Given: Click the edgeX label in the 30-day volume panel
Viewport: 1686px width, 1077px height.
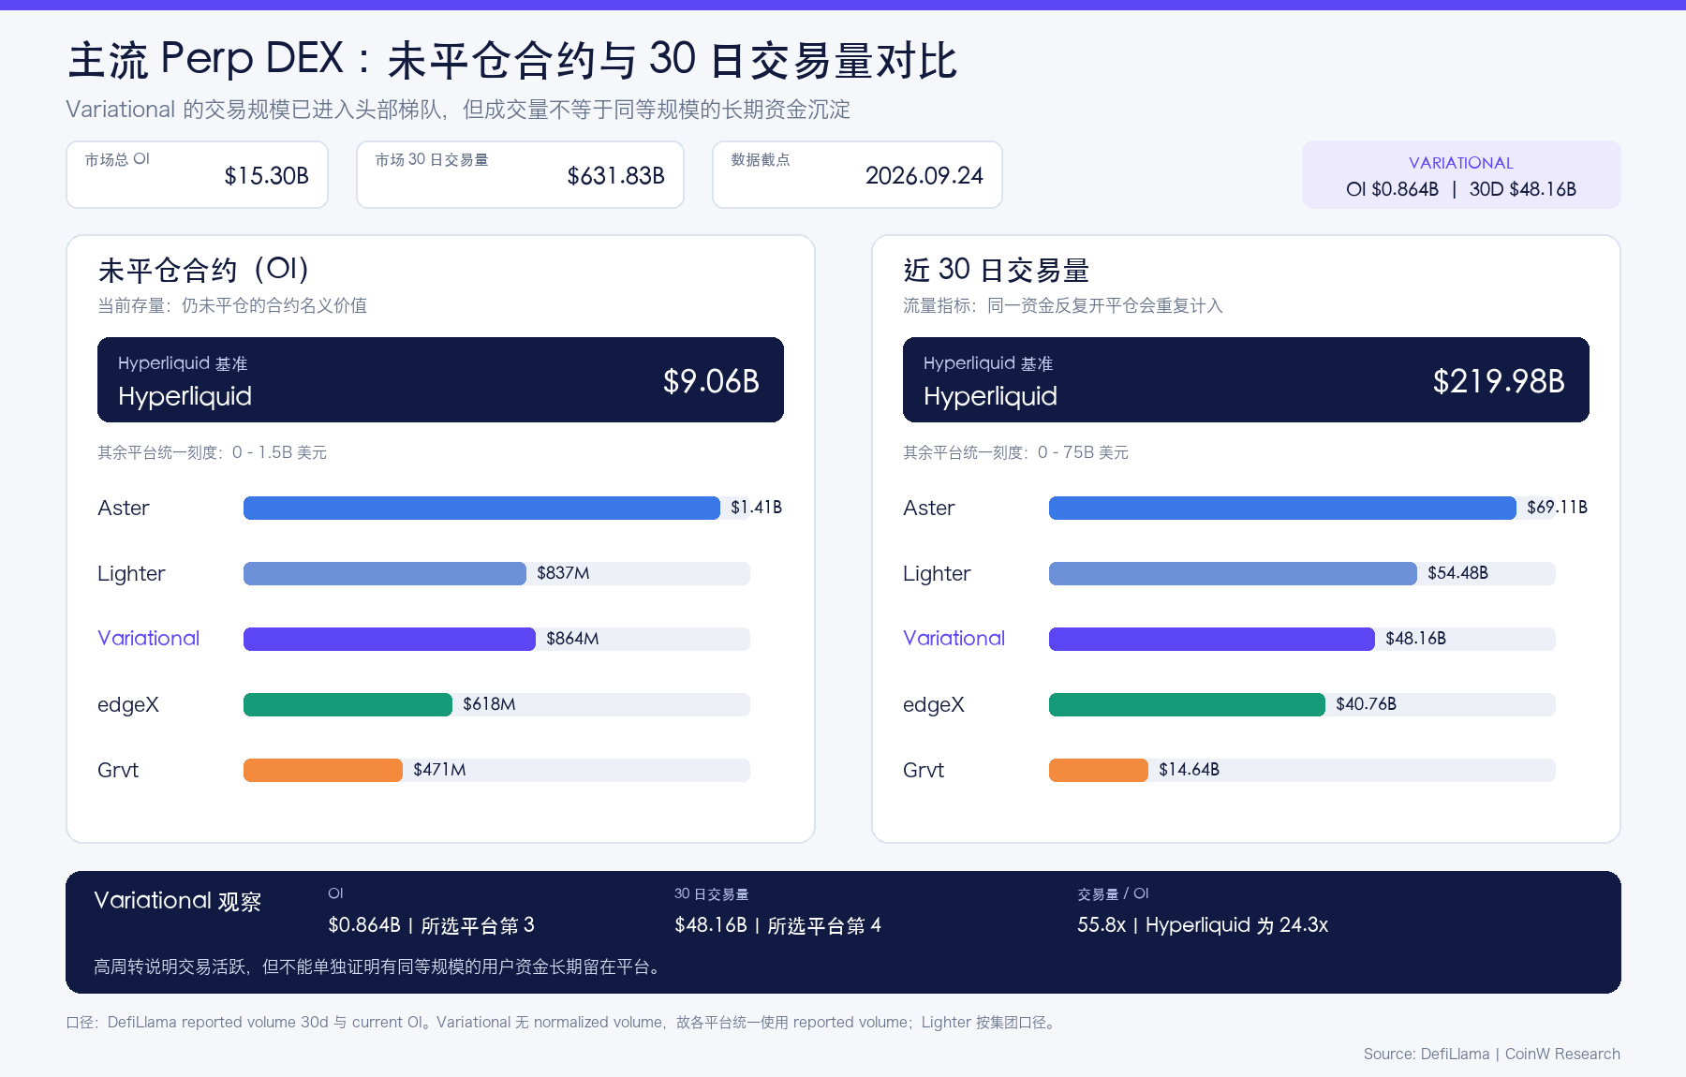Looking at the screenshot, I should pyautogui.click(x=934, y=705).
